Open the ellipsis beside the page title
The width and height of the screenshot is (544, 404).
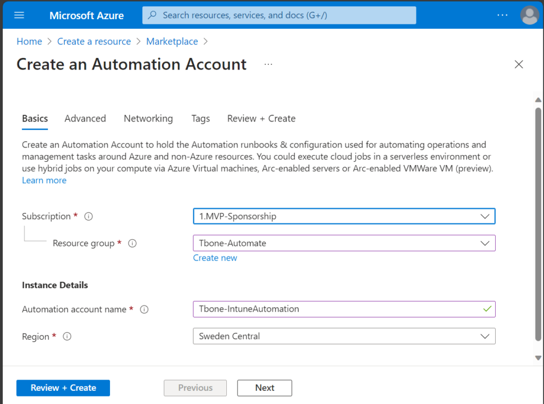coord(268,64)
